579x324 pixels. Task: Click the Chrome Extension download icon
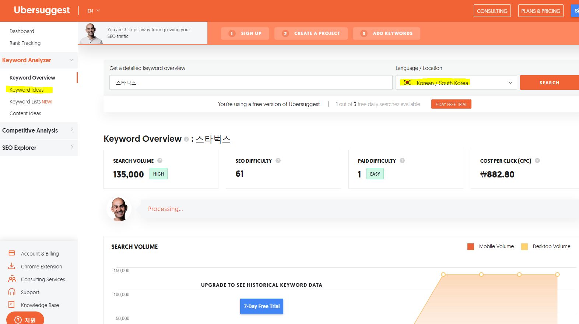[12, 266]
